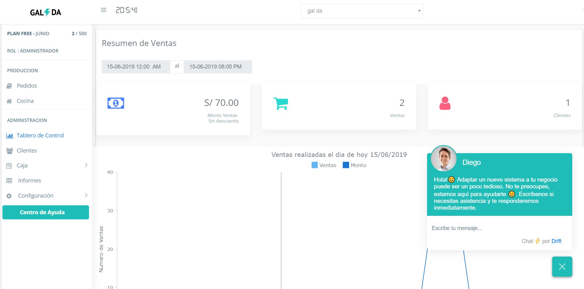584x289 pixels.
Task: Click the money bill icon on sales card
Action: (x=116, y=103)
